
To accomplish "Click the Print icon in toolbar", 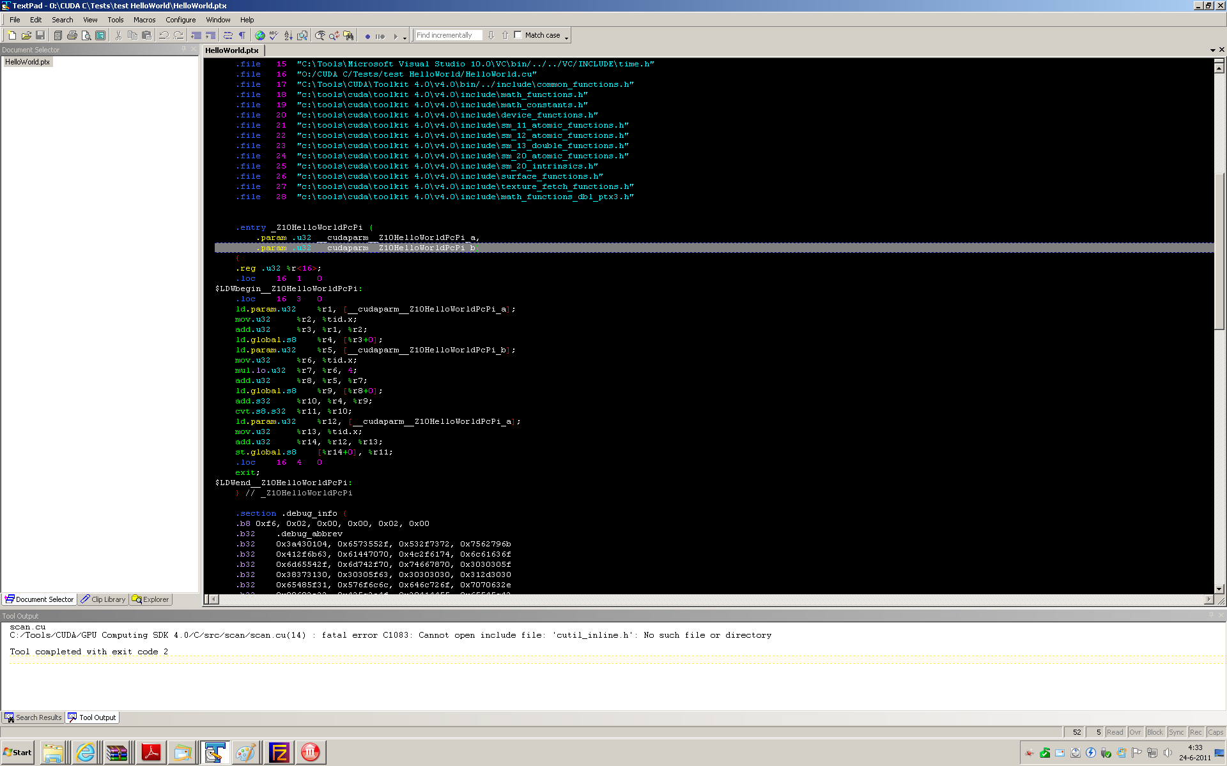I will tap(72, 36).
